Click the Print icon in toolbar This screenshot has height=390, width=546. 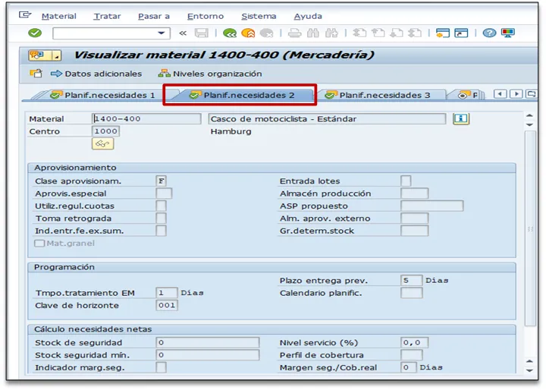[294, 33]
